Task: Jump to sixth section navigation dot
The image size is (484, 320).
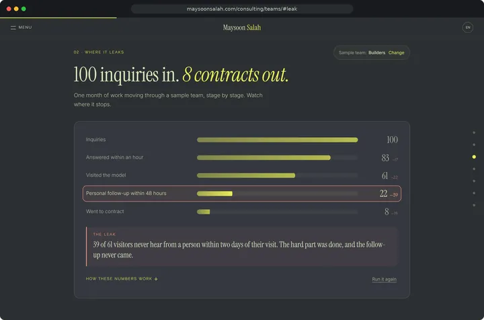Action: (x=474, y=193)
